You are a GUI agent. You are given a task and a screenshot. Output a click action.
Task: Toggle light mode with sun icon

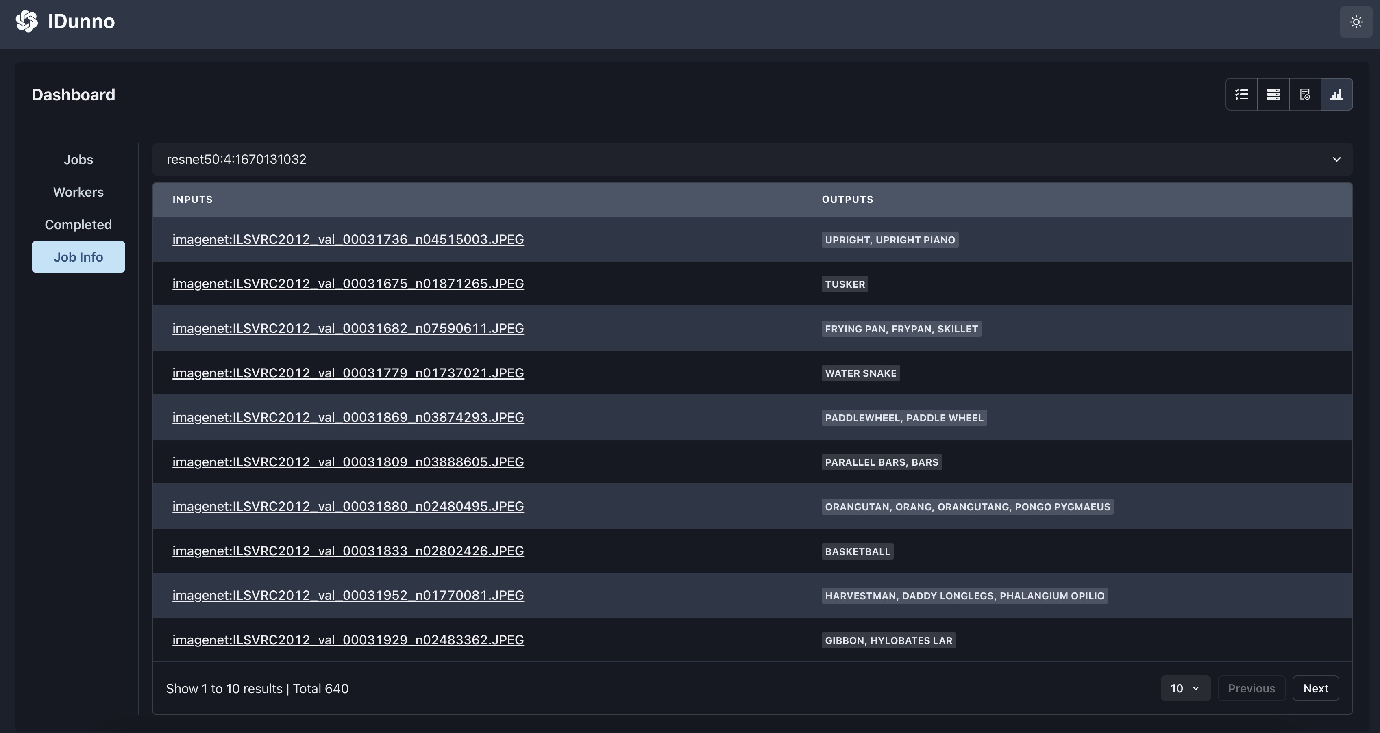tap(1356, 22)
